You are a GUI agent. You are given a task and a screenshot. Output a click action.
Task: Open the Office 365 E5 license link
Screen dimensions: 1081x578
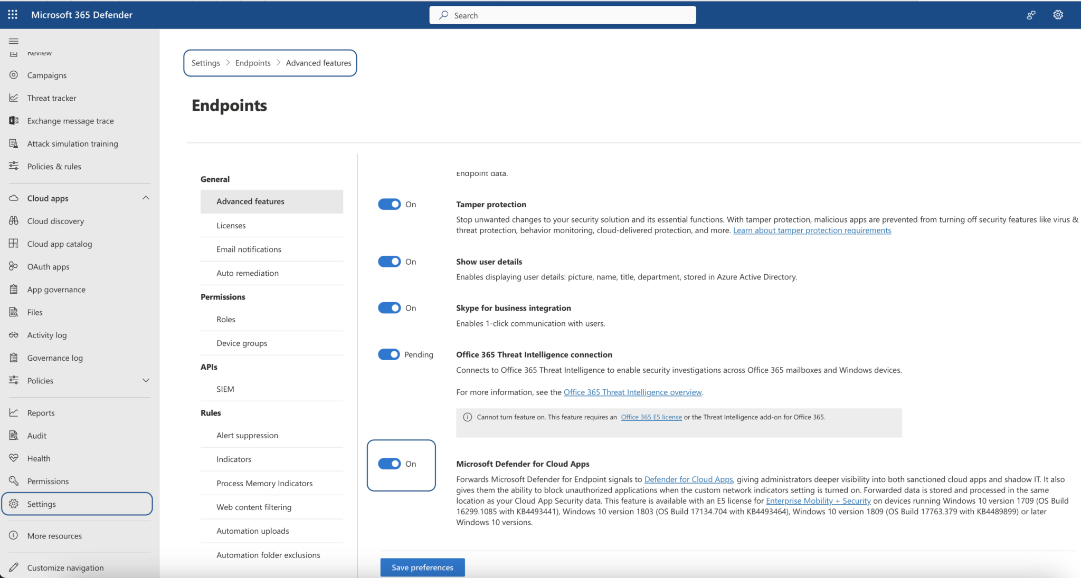pyautogui.click(x=651, y=417)
